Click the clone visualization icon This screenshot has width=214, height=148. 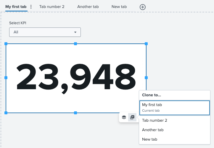(x=132, y=117)
